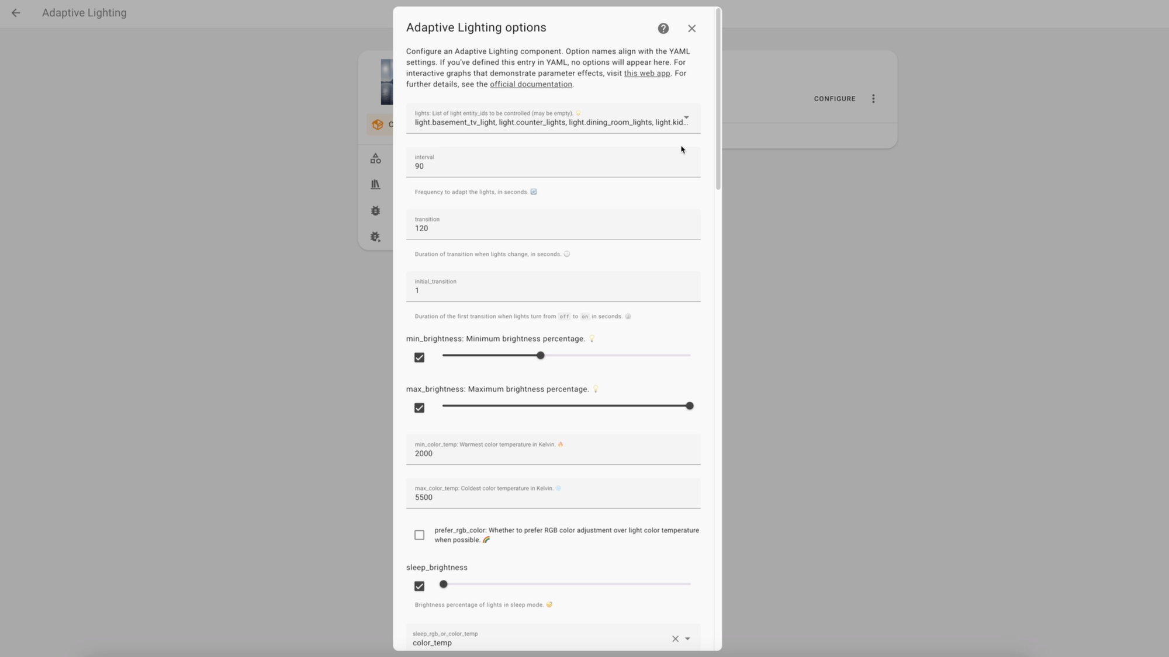Open the sleep_rgb_or_color_temp dropdown arrow
The image size is (1169, 657).
click(687, 639)
